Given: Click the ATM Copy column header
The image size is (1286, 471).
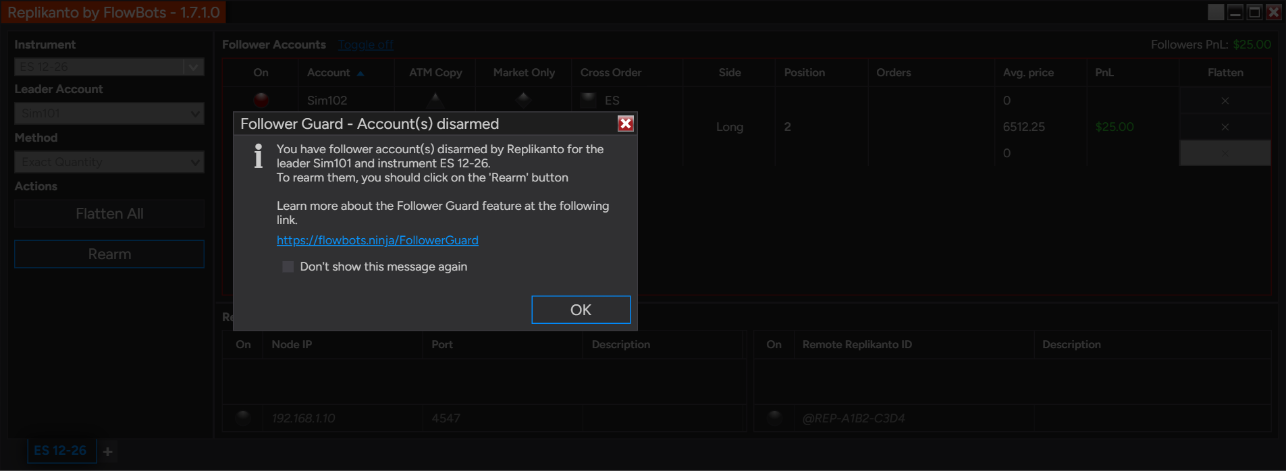Looking at the screenshot, I should pyautogui.click(x=435, y=72).
